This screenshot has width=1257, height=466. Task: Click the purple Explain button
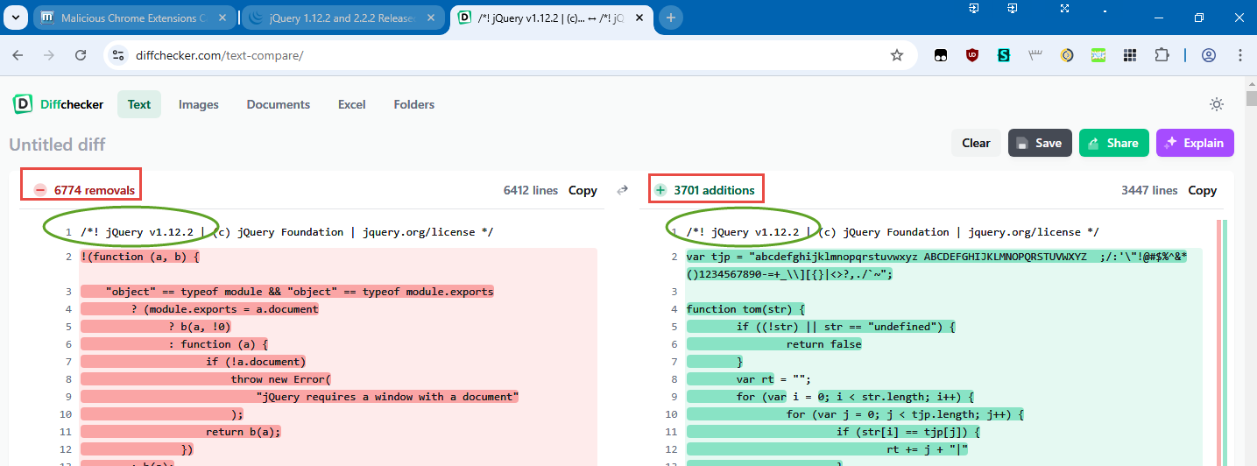tap(1195, 143)
